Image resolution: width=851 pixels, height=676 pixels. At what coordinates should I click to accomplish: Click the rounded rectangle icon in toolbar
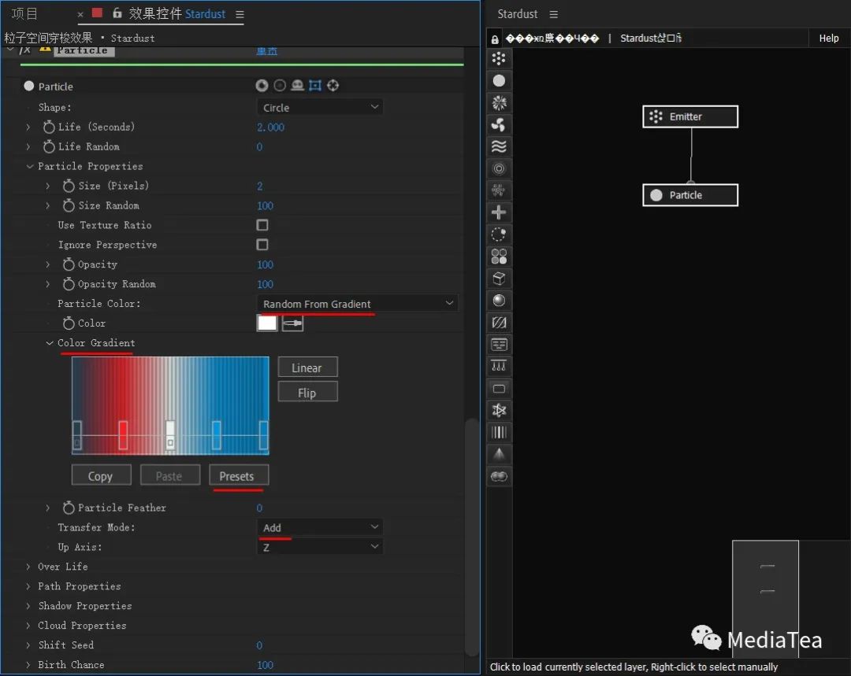pos(499,389)
